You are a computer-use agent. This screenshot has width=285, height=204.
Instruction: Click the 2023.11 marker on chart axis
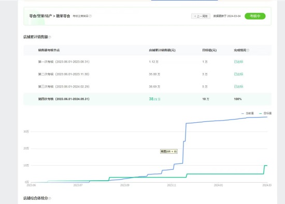click(172, 185)
